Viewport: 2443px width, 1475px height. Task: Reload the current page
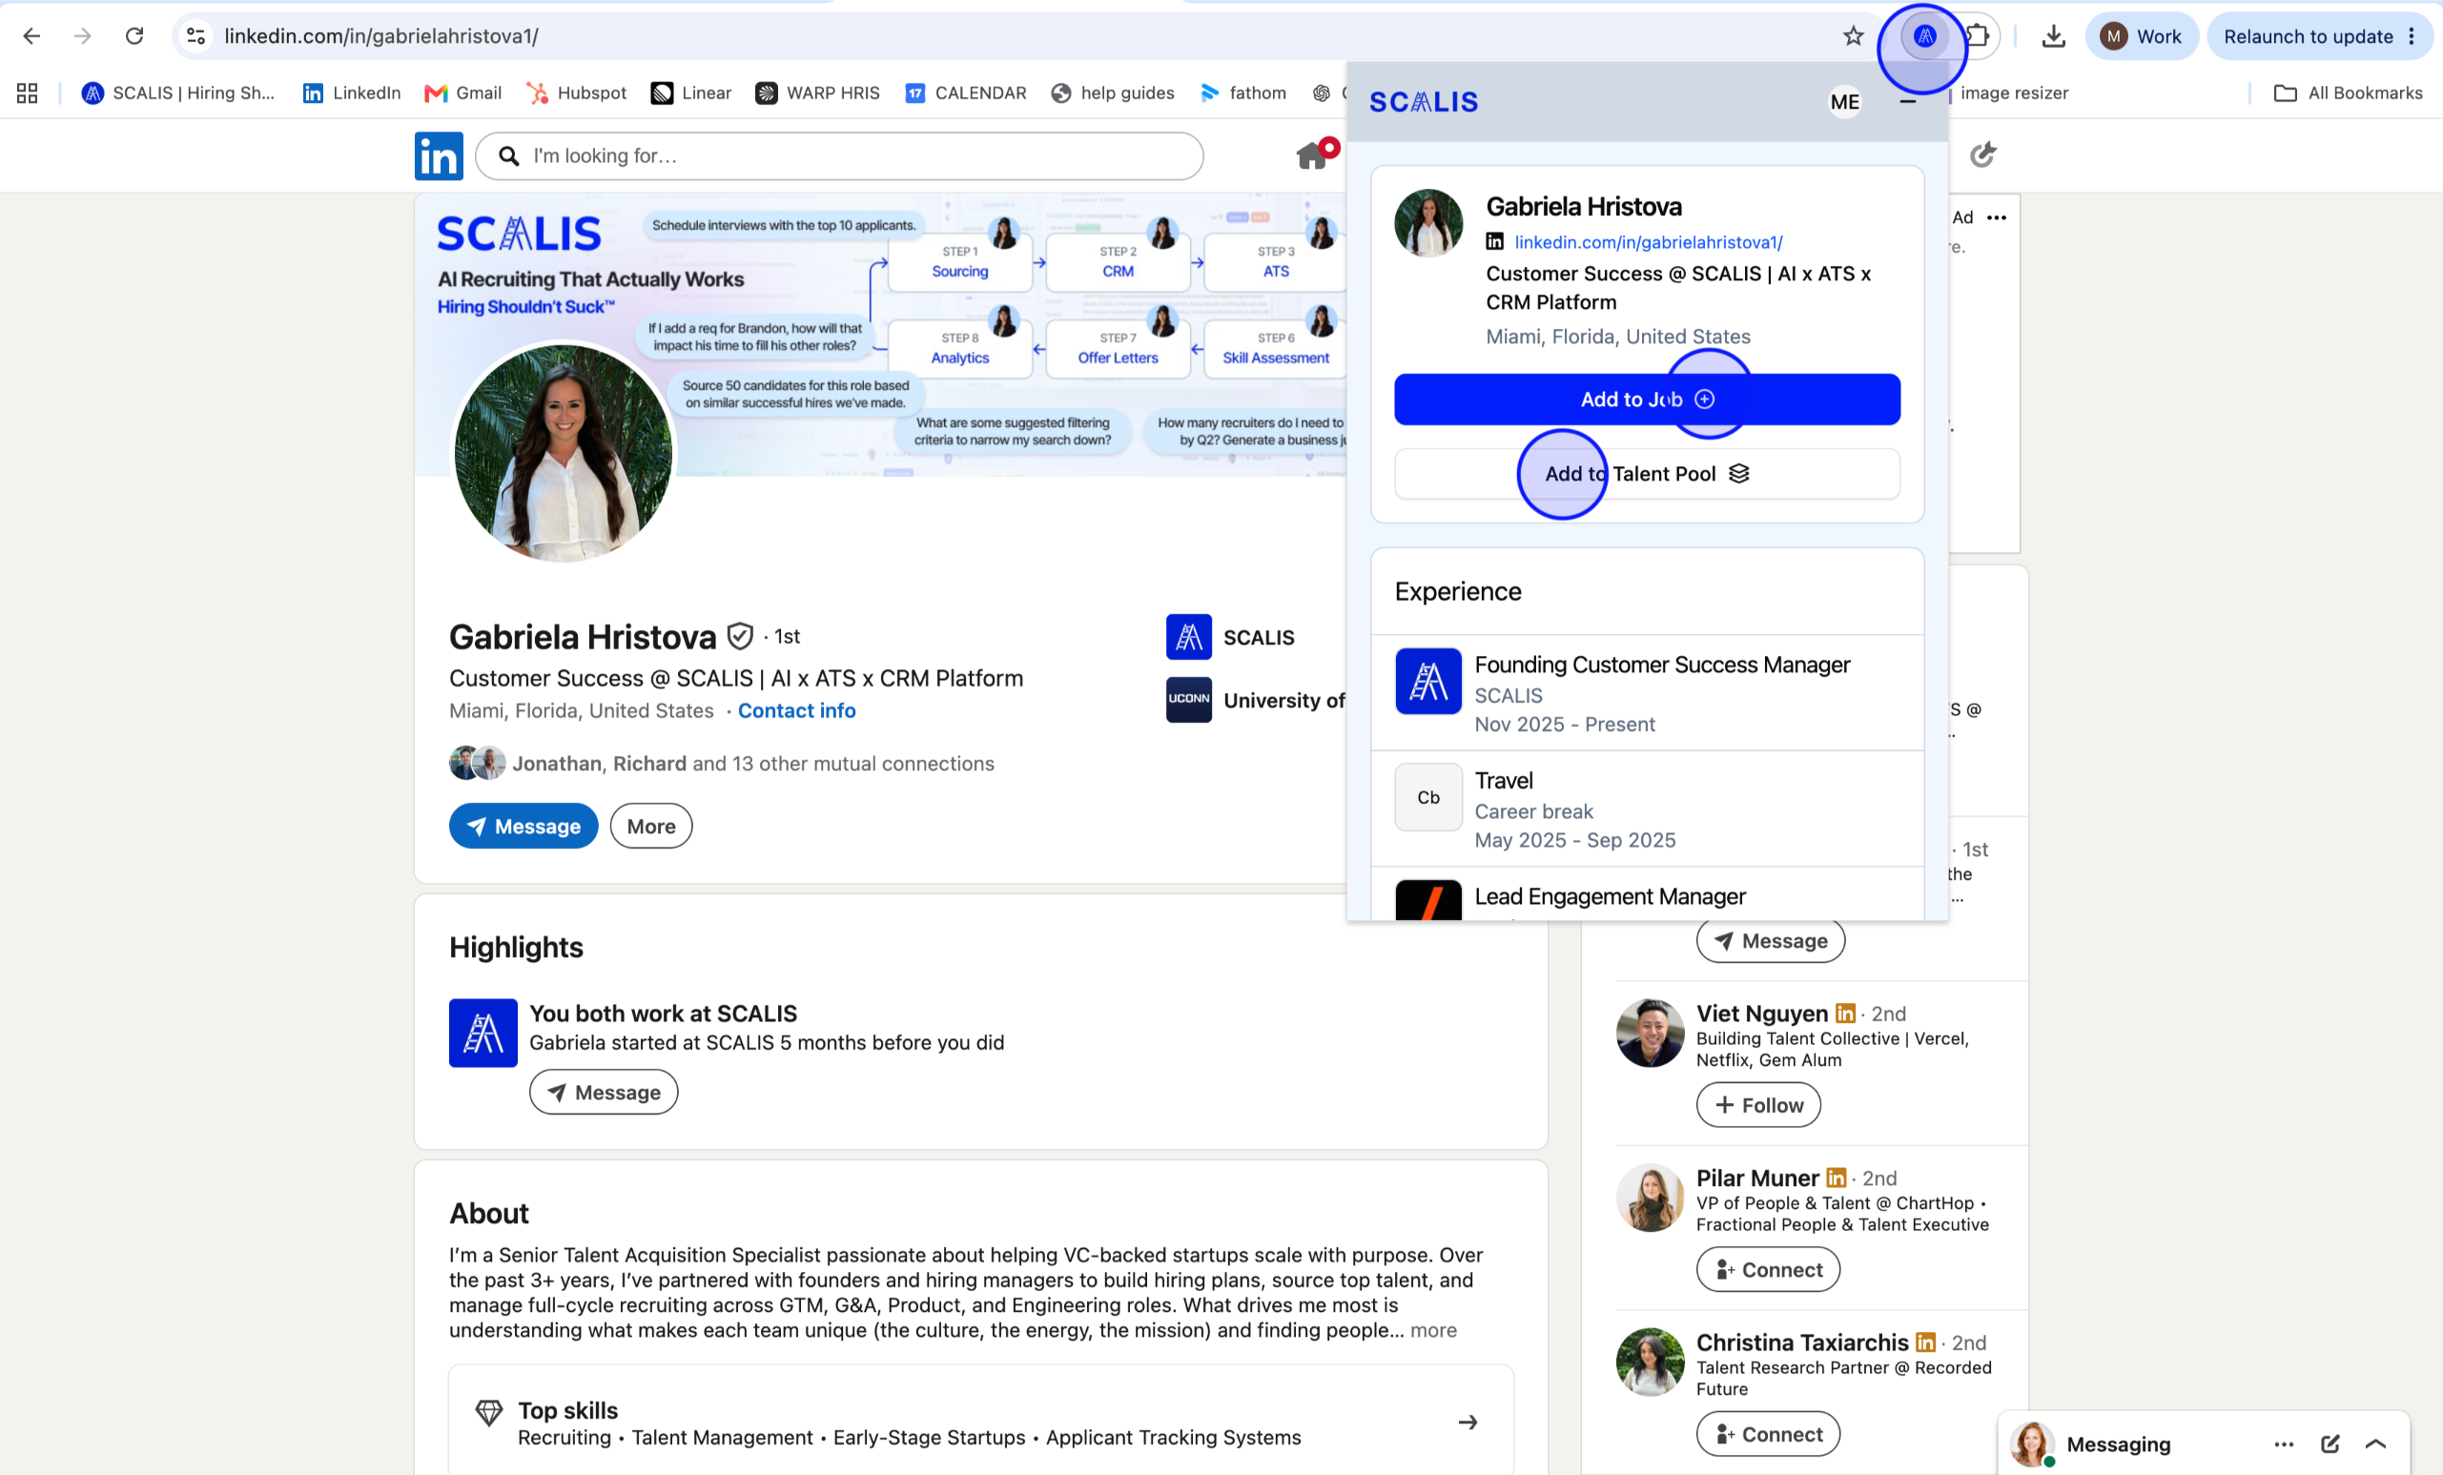pyautogui.click(x=134, y=36)
